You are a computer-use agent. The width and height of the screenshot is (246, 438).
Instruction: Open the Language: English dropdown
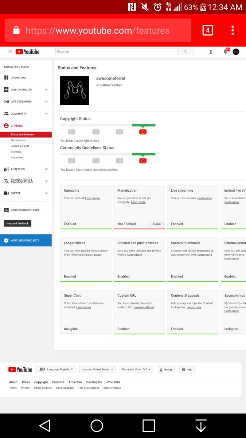(56, 369)
